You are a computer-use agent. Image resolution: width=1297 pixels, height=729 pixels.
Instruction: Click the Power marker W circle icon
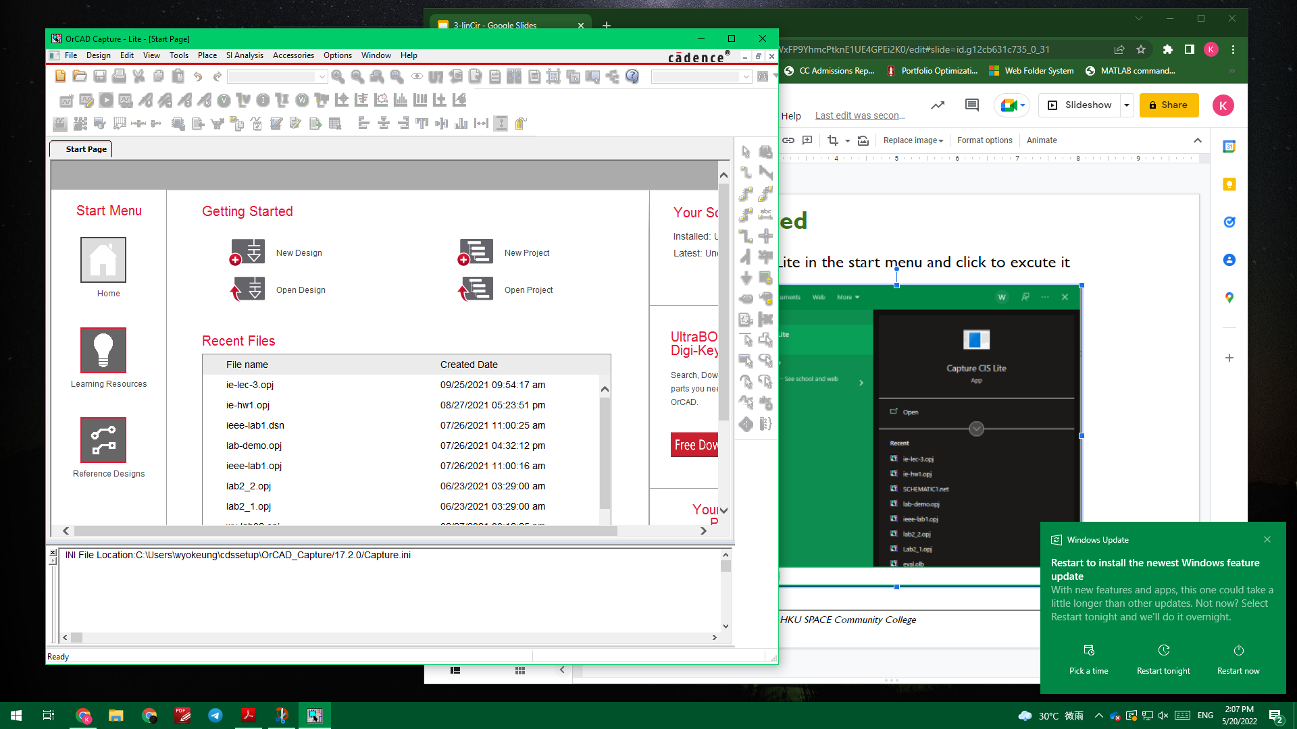coord(302,100)
